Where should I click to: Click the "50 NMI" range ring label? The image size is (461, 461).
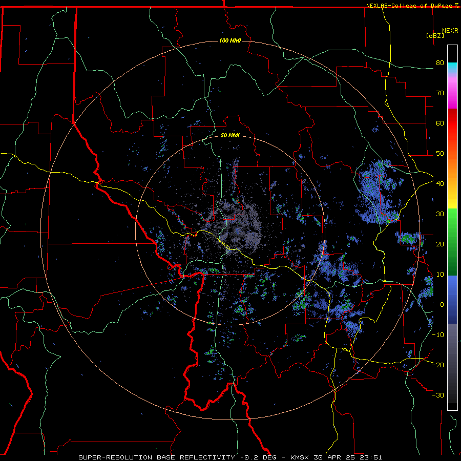(x=230, y=136)
